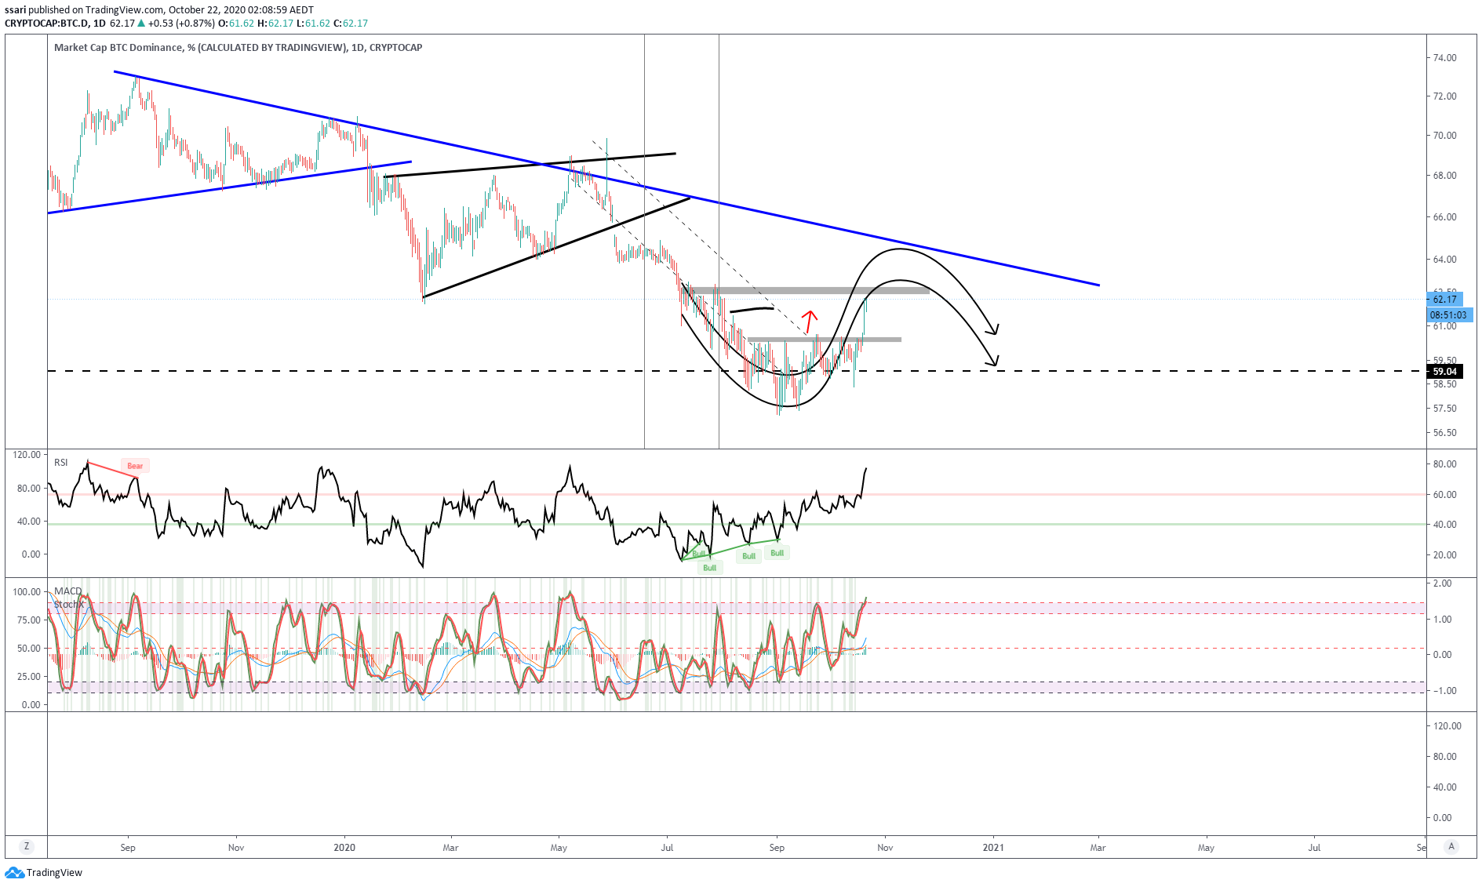
Task: Click the 61.00 price axis value
Action: 1444,325
